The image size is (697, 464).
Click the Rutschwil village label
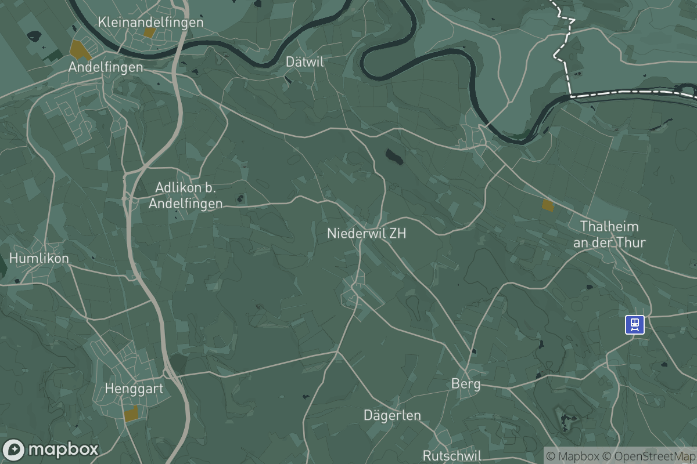[x=452, y=455]
